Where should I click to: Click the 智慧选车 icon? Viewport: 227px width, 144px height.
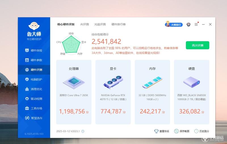click(27, 118)
